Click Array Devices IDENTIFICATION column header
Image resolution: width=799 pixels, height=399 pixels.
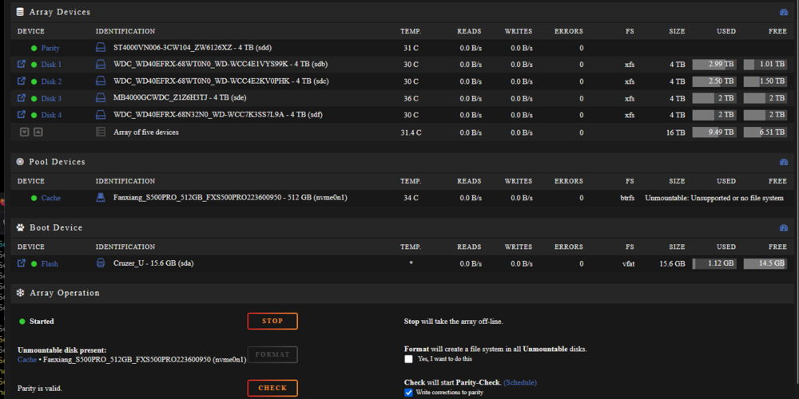[x=125, y=31]
